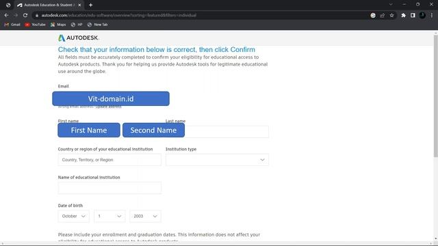Click the site lock icon in address bar
Screen dimensions: 438x246
point(37,15)
